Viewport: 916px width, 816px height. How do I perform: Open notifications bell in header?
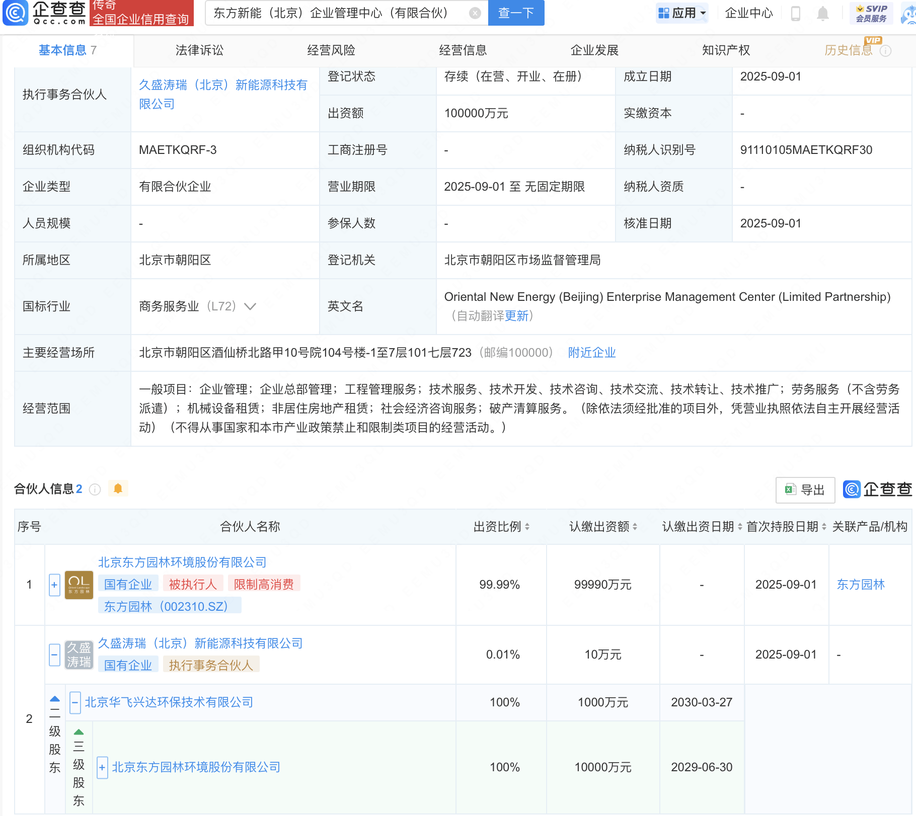[823, 13]
